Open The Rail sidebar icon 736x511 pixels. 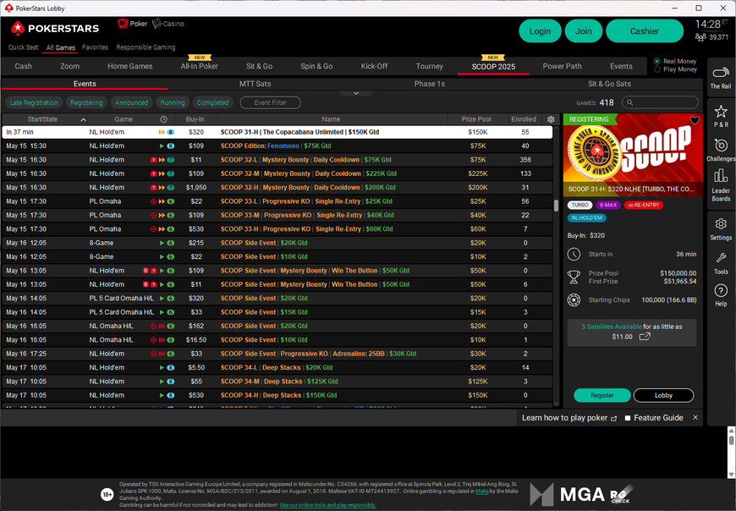pos(721,73)
